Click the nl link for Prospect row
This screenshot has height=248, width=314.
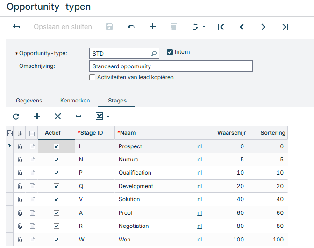tap(200, 146)
